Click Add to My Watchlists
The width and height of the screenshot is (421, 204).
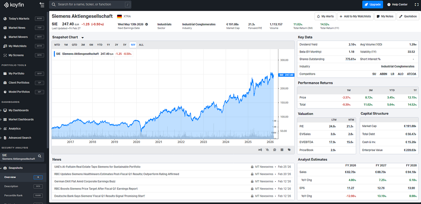click(355, 16)
